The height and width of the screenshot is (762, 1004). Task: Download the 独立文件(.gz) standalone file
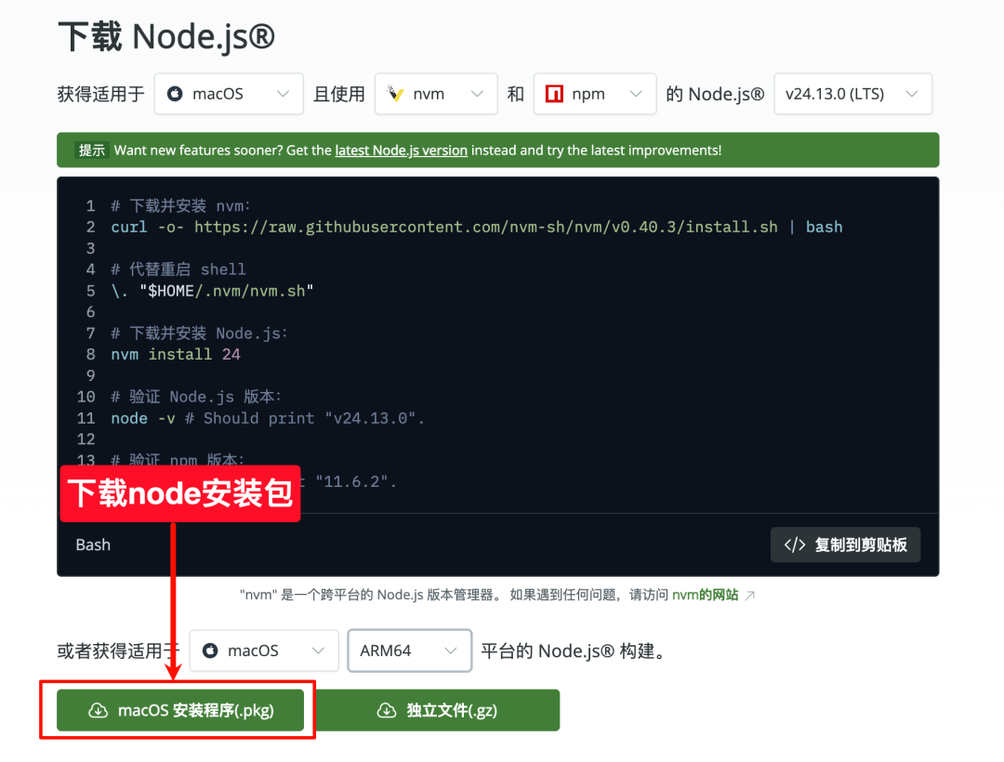pyautogui.click(x=437, y=710)
